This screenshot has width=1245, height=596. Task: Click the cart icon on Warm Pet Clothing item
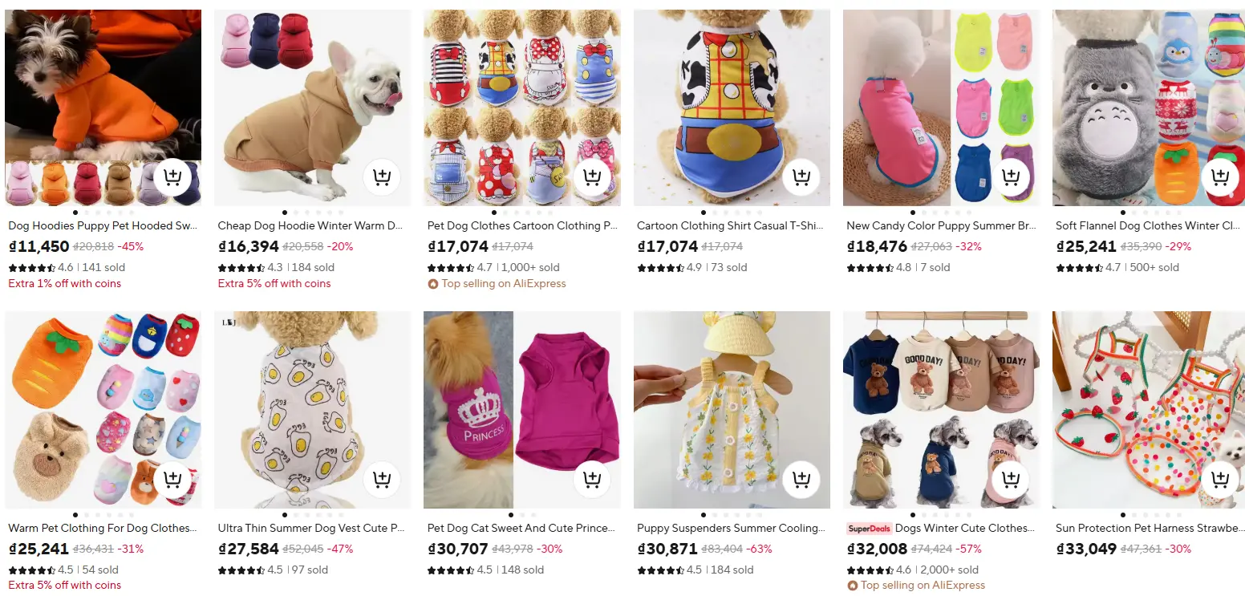point(172,480)
